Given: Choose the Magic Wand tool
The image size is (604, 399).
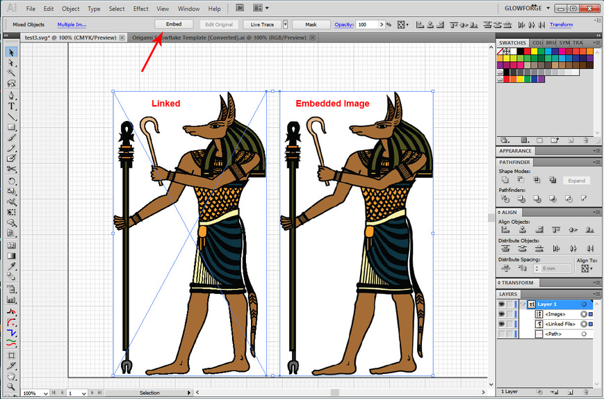Looking at the screenshot, I should (12, 73).
